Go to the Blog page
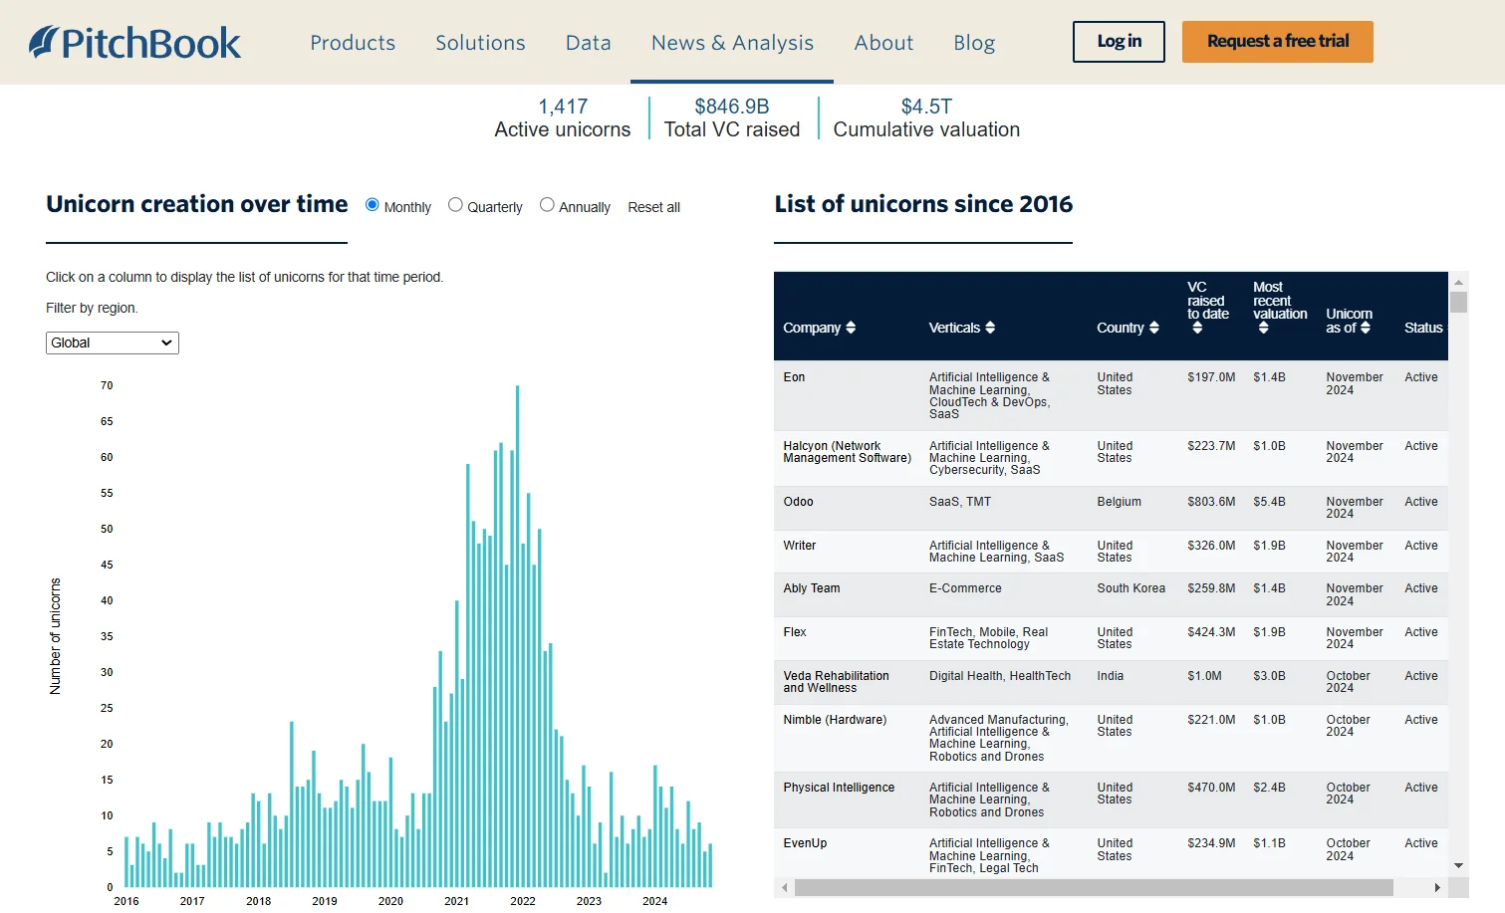Screen dimensions: 1505x913 [974, 43]
